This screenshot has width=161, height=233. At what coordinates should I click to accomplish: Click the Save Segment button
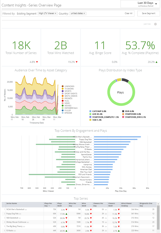tap(149, 13)
